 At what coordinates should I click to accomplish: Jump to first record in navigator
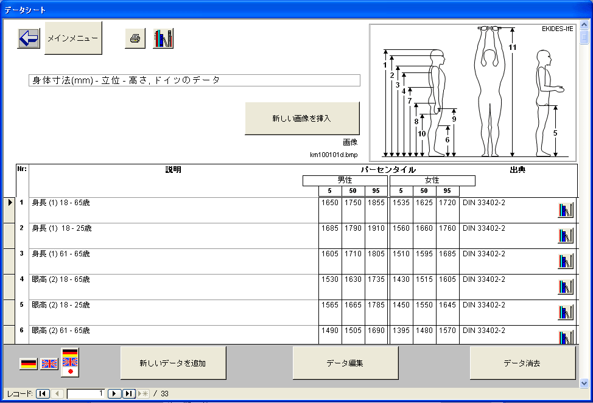click(43, 394)
